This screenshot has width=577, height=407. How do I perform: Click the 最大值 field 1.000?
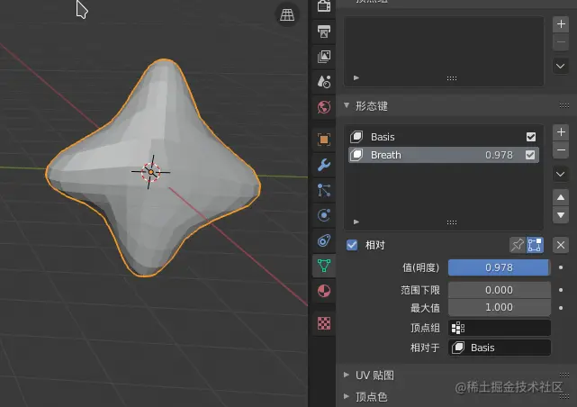click(500, 307)
